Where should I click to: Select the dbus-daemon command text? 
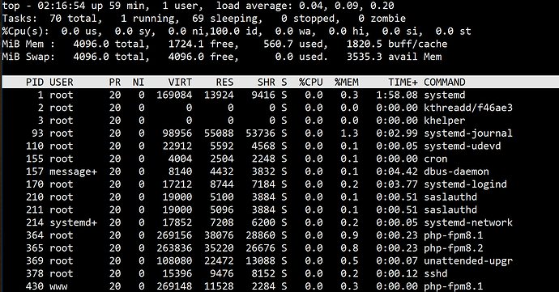coord(456,171)
